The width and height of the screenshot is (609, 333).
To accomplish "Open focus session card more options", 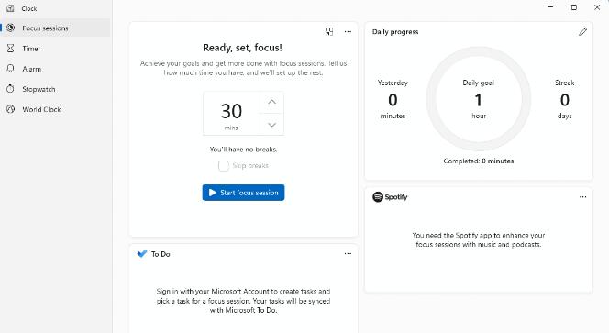I will pyautogui.click(x=348, y=32).
